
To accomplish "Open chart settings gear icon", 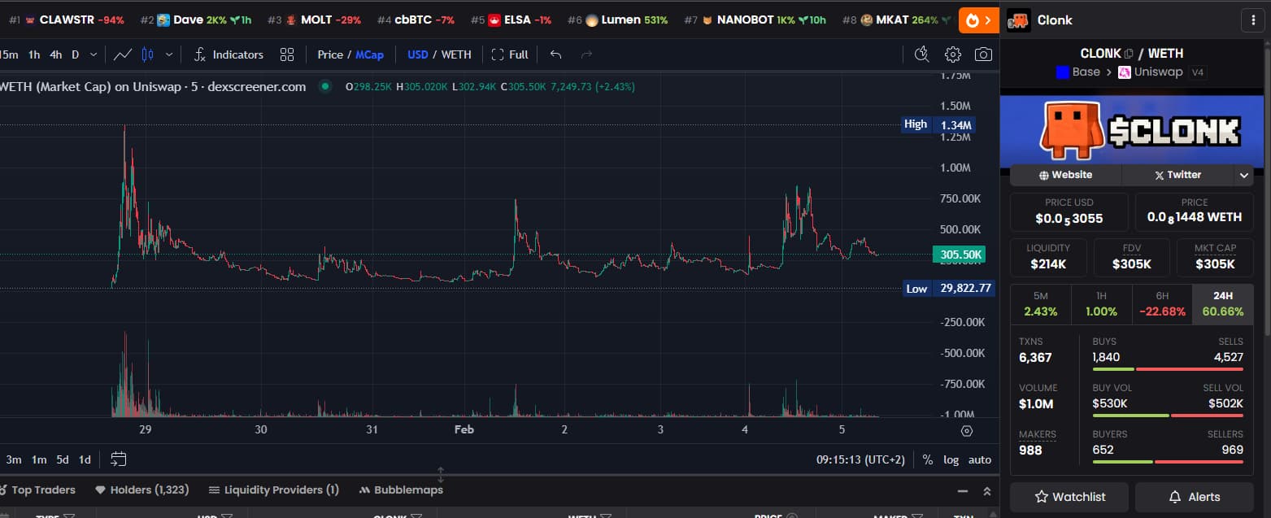I will (x=953, y=54).
